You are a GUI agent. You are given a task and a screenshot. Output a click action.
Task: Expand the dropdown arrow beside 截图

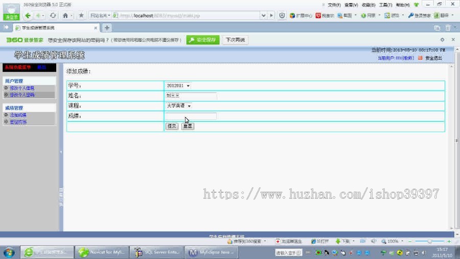pos(356,15)
